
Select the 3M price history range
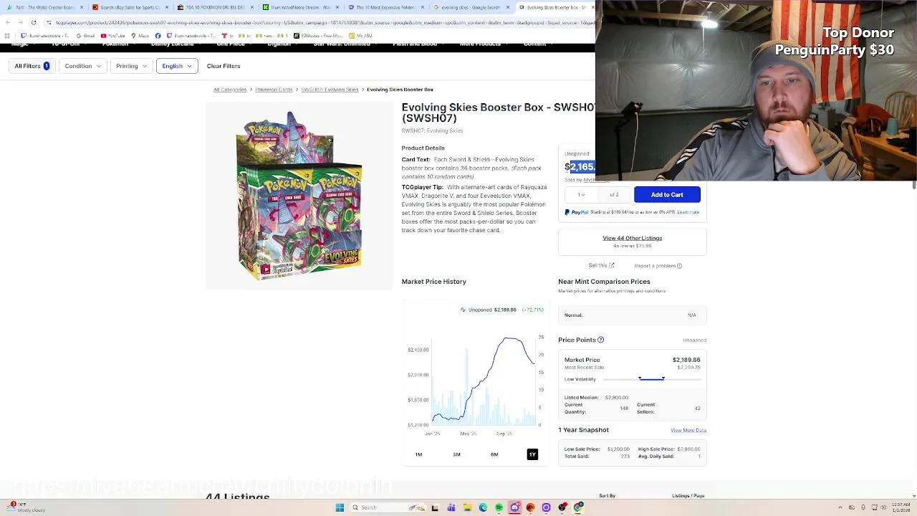coord(456,454)
